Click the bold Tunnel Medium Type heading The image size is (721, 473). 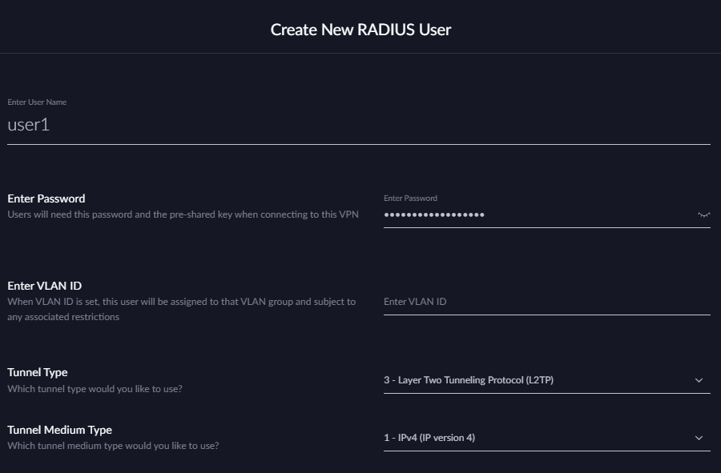coord(60,430)
